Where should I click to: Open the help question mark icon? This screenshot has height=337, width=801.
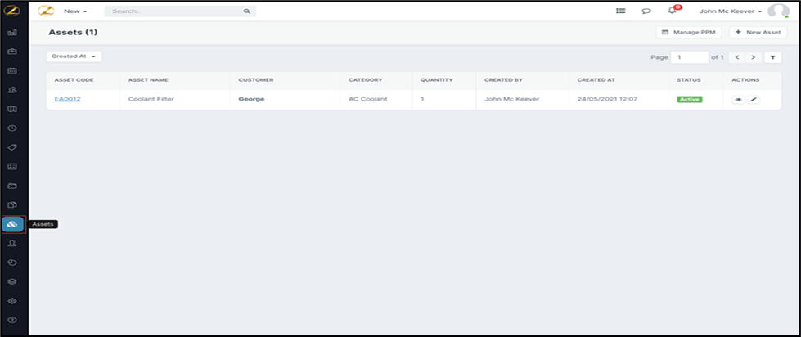(13, 320)
